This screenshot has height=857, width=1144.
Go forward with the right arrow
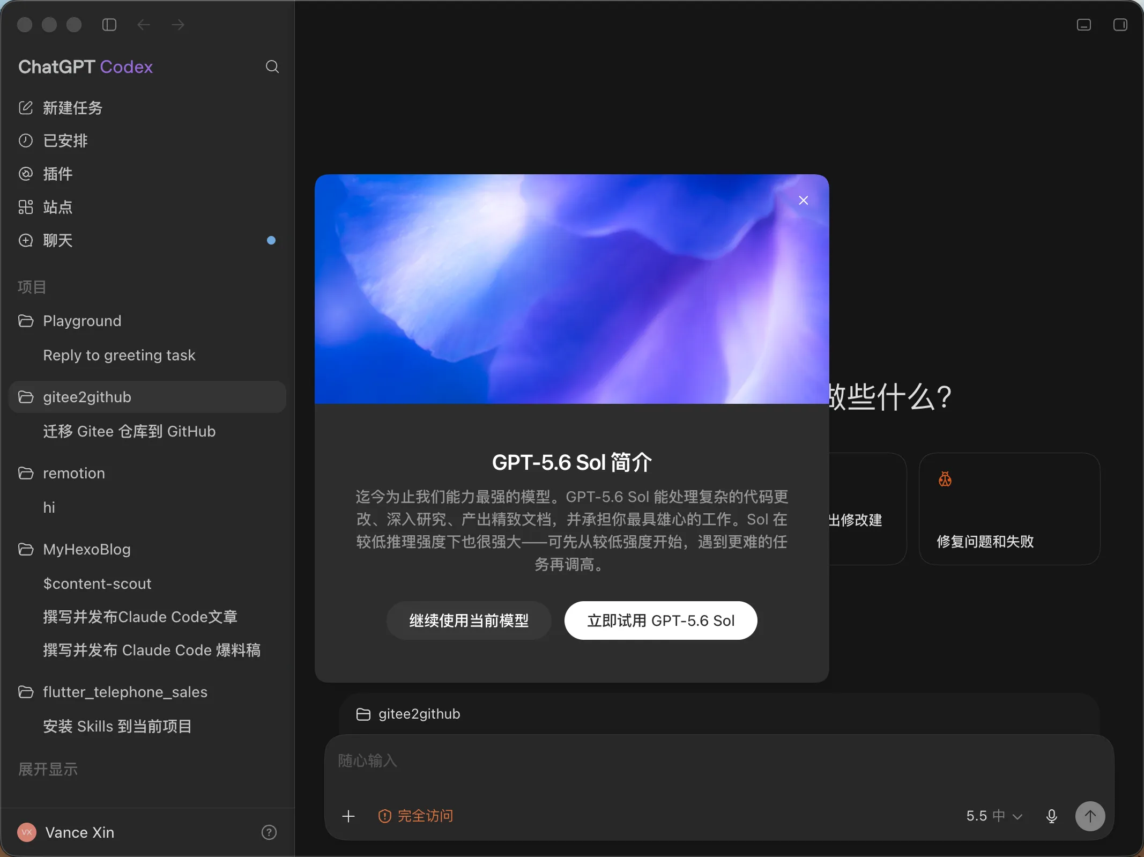pyautogui.click(x=178, y=25)
